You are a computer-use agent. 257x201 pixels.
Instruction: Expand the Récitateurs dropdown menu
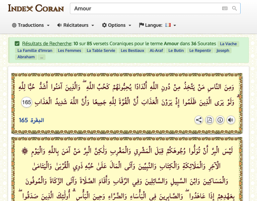click(x=76, y=25)
